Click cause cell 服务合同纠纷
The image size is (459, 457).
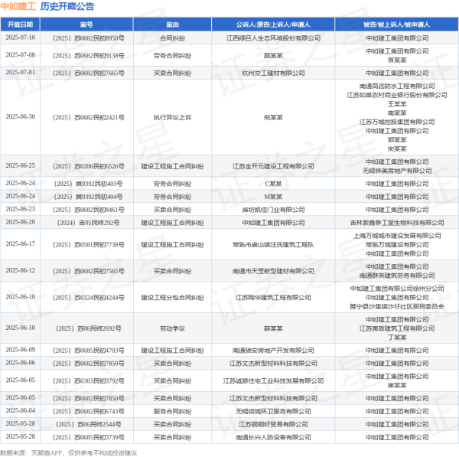click(x=172, y=412)
